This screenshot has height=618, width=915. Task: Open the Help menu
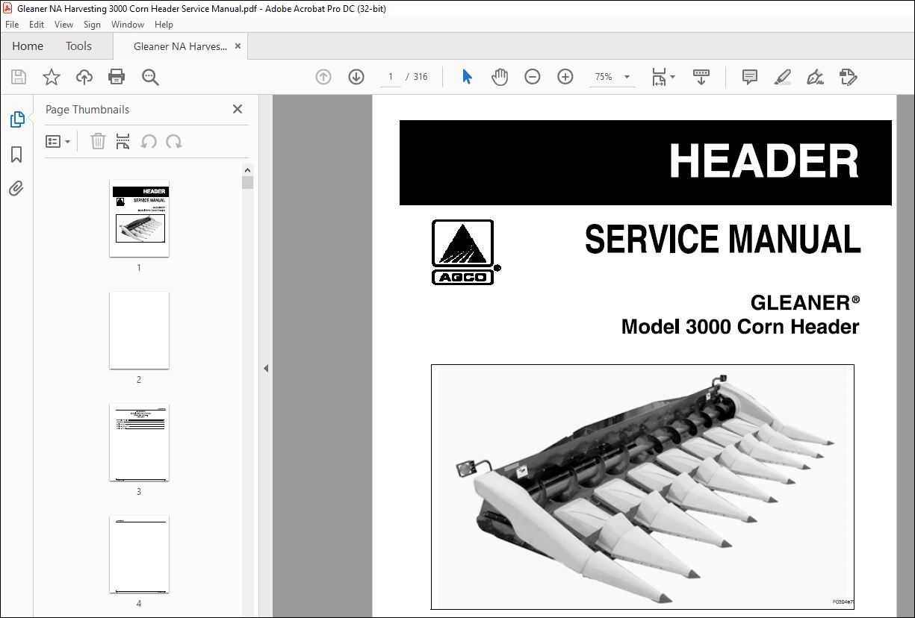(x=164, y=25)
